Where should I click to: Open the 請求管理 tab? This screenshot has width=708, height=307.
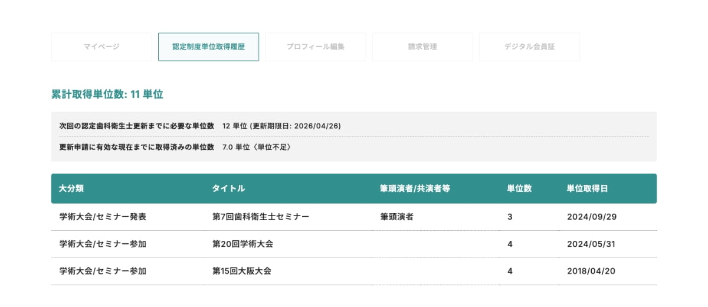click(422, 47)
